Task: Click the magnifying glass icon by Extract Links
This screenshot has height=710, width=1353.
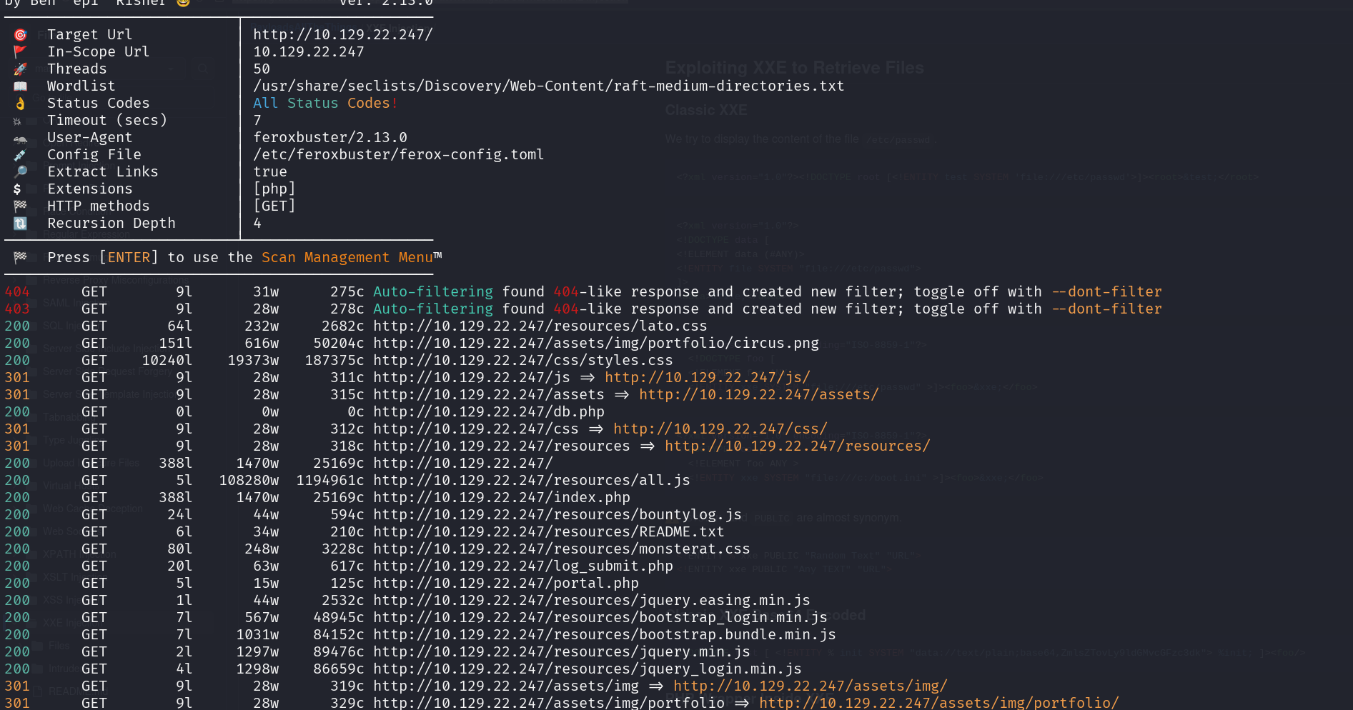Action: point(20,172)
